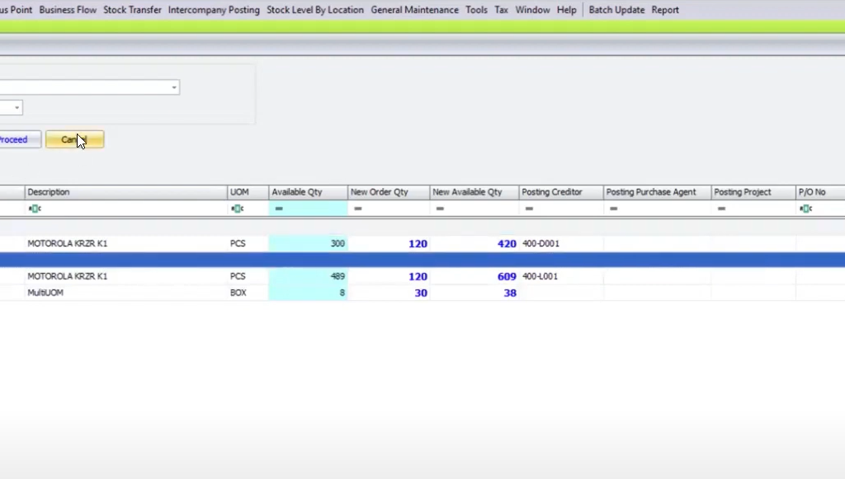845x479 pixels.
Task: Click the abc filter icon under P/O No
Action: 805,209
